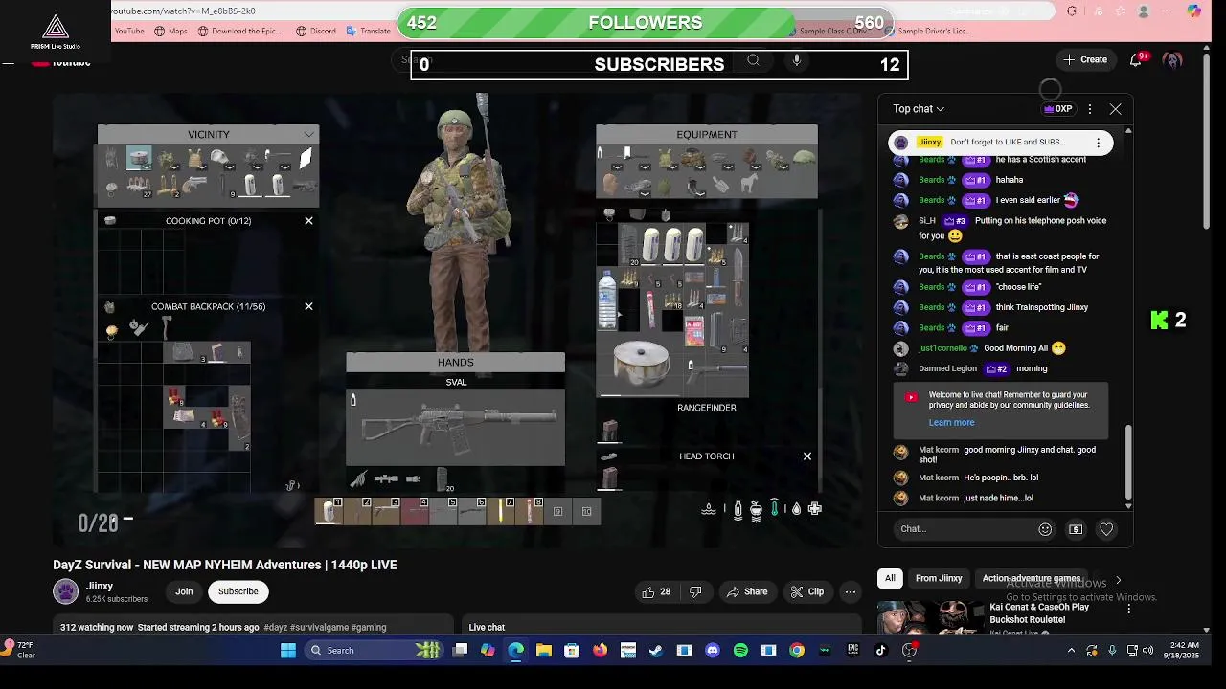1226x689 pixels.
Task: Open options on the pinned Jiinxy message
Action: [1098, 143]
